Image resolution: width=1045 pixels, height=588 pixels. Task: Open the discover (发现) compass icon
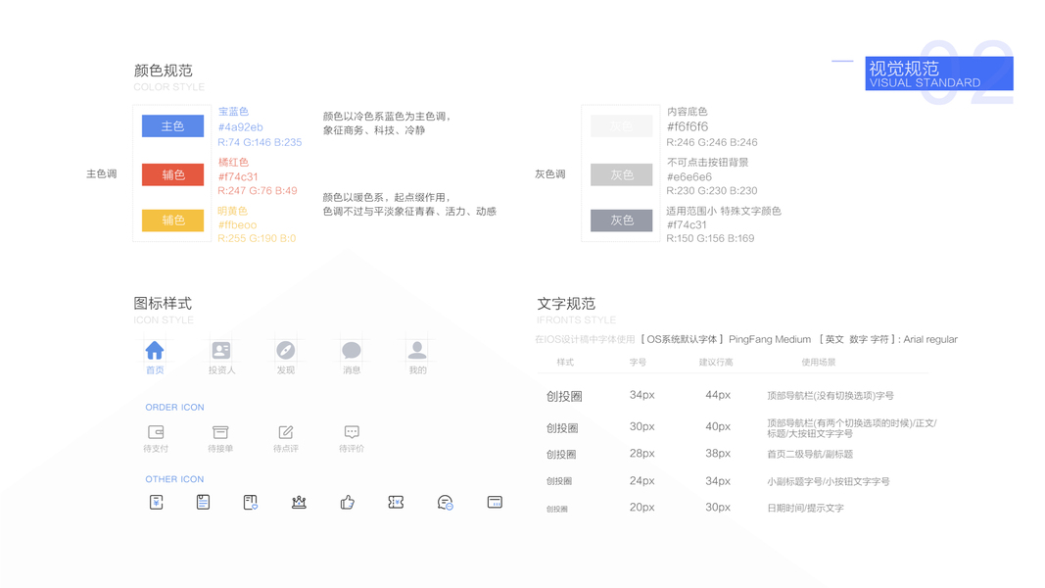pos(286,350)
